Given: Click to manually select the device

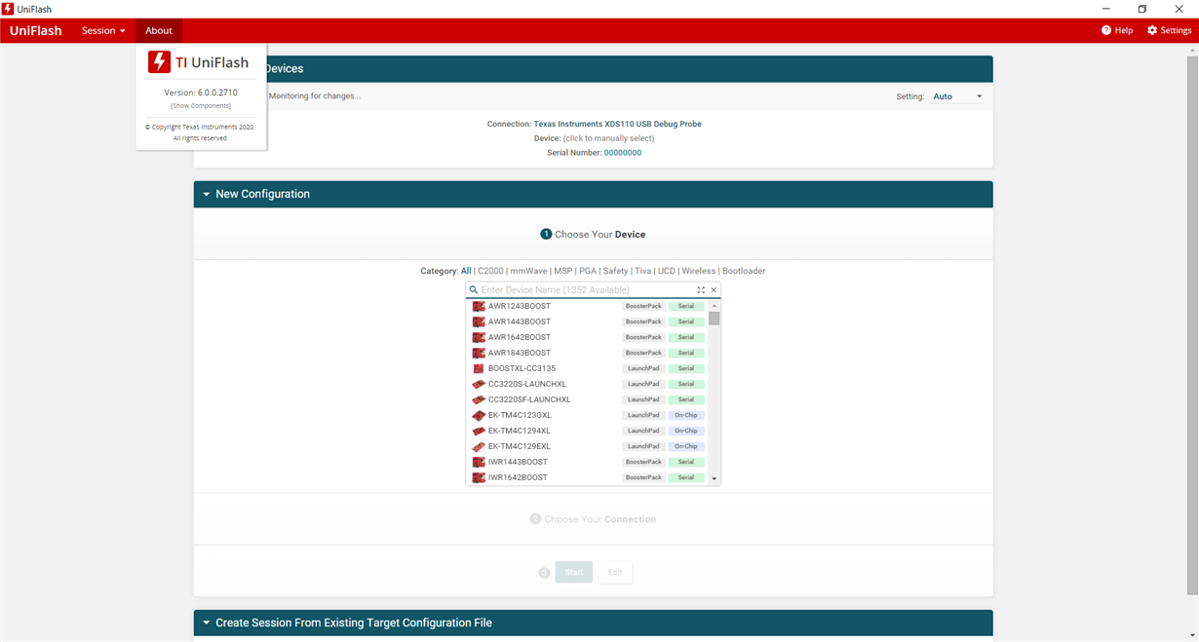Looking at the screenshot, I should [608, 138].
